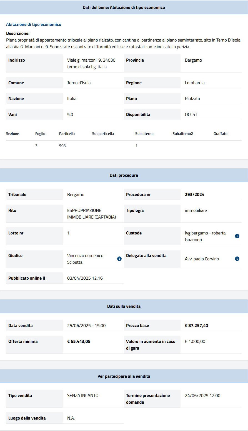Click the Tipologia value 'immobiliare'

coord(196,210)
